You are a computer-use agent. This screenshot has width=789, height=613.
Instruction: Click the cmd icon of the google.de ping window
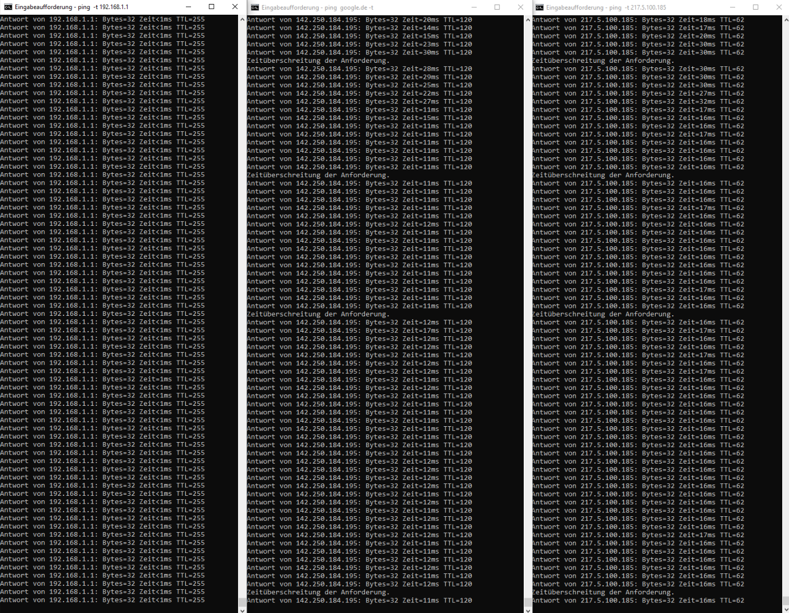(x=255, y=7)
